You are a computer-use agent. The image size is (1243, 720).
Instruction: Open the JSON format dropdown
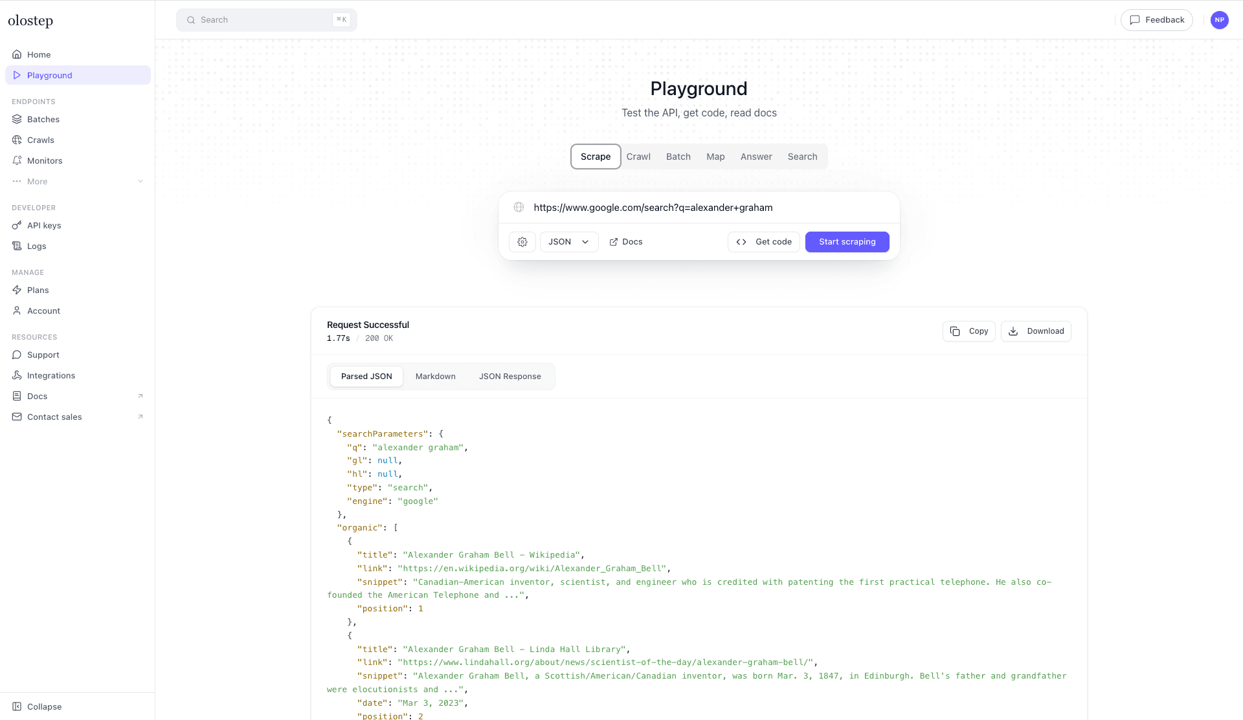point(569,242)
